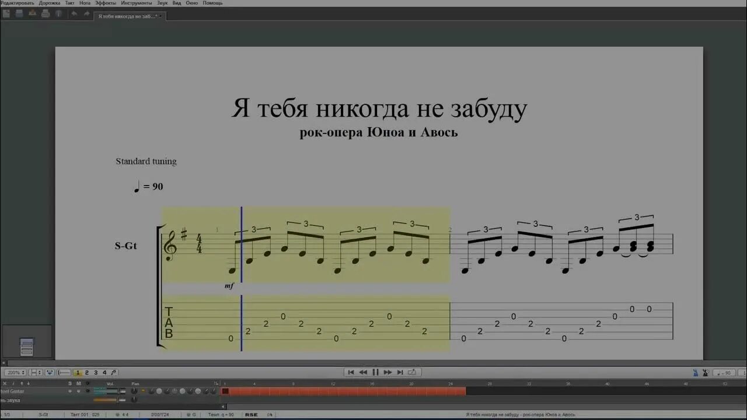
Task: Open the Такт menu
Action: click(70, 3)
